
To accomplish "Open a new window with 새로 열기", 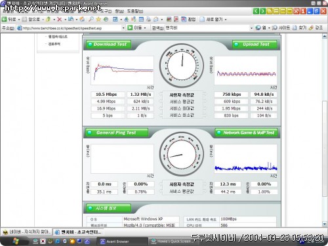I will point(211,20).
